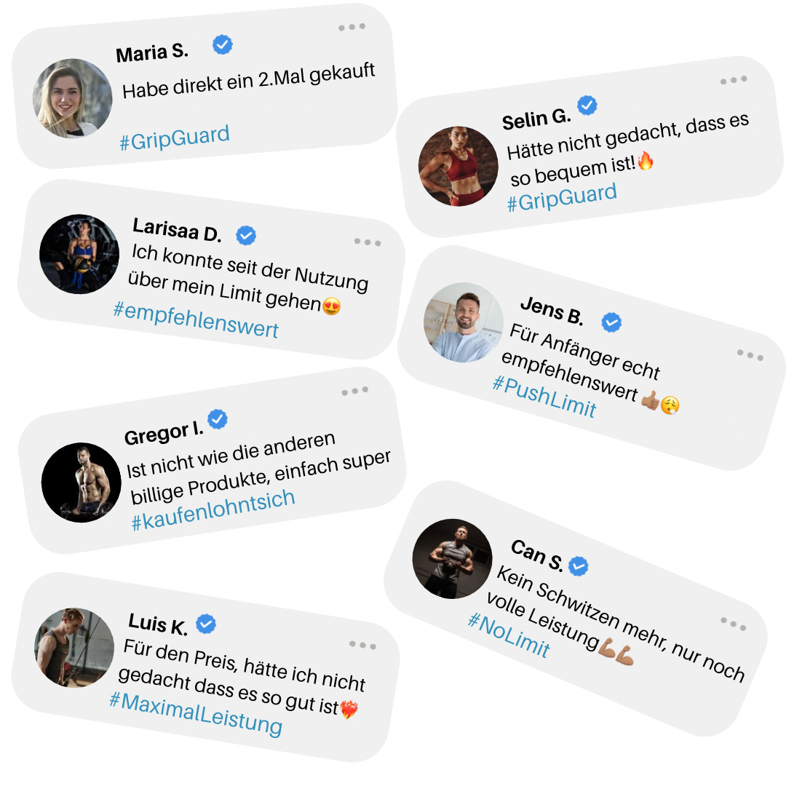
Task: Open Gregor I.'s profile photo
Action: [82, 483]
